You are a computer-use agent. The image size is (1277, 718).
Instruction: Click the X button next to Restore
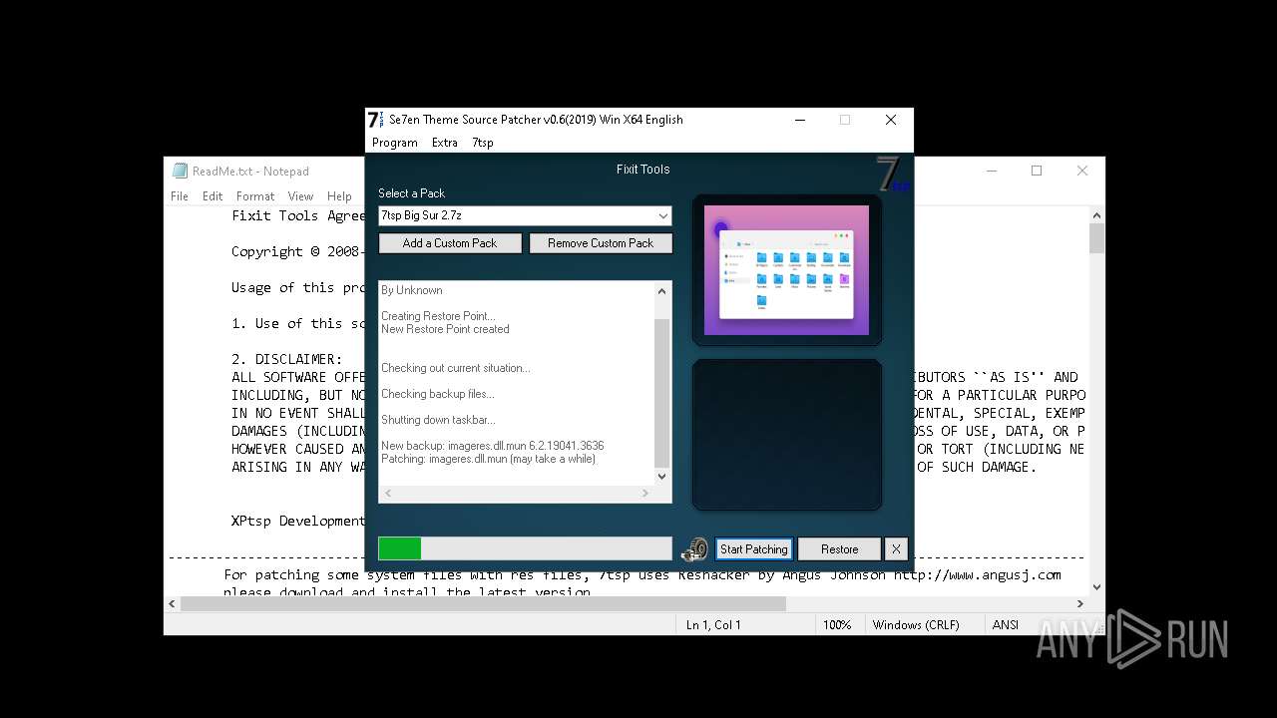896,548
